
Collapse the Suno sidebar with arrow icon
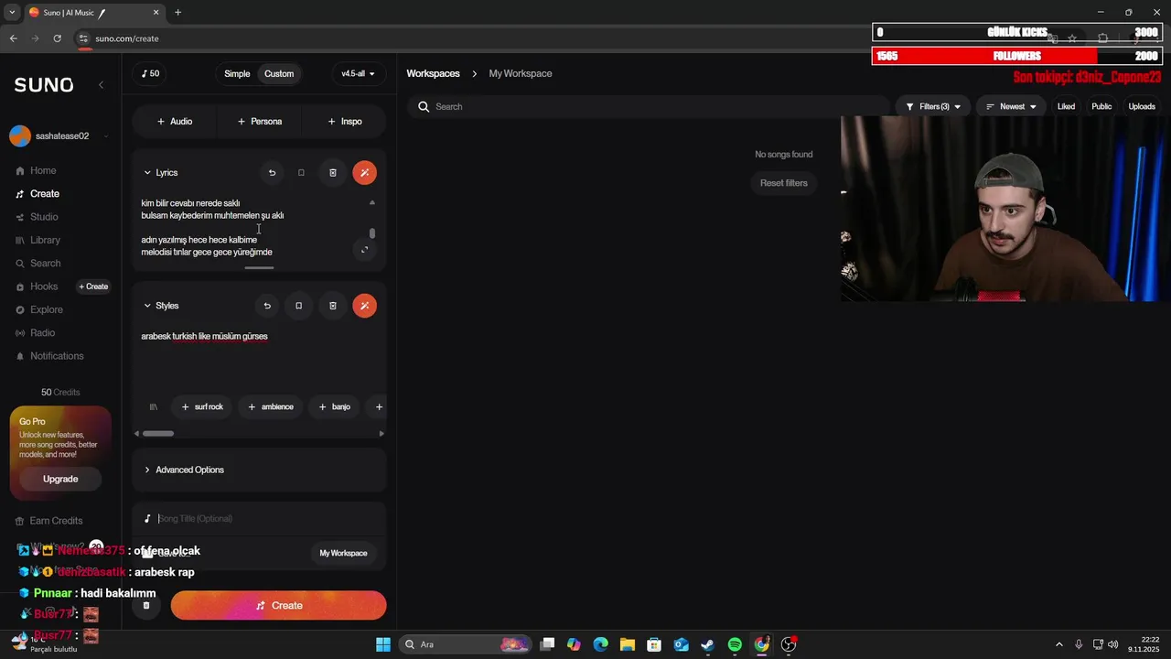click(x=101, y=85)
